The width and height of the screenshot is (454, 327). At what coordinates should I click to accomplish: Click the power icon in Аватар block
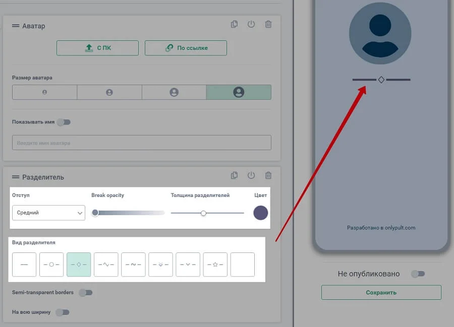coord(251,24)
